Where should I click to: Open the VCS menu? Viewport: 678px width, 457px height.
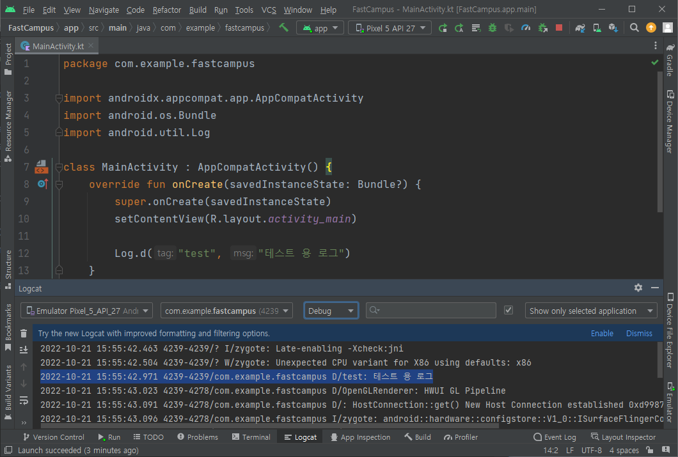point(269,10)
